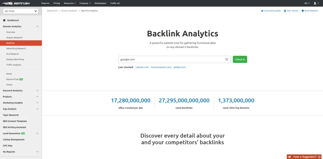Click the Link building ideas megaphone icon
The height and width of the screenshot is (159, 323).
(262, 11)
